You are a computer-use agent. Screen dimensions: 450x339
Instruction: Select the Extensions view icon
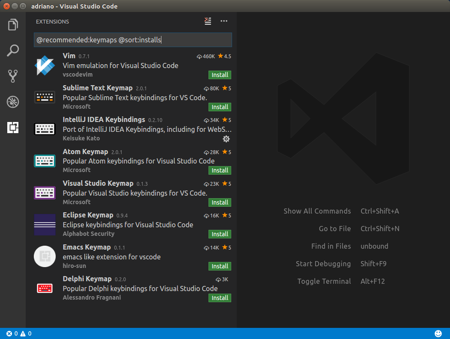point(13,128)
